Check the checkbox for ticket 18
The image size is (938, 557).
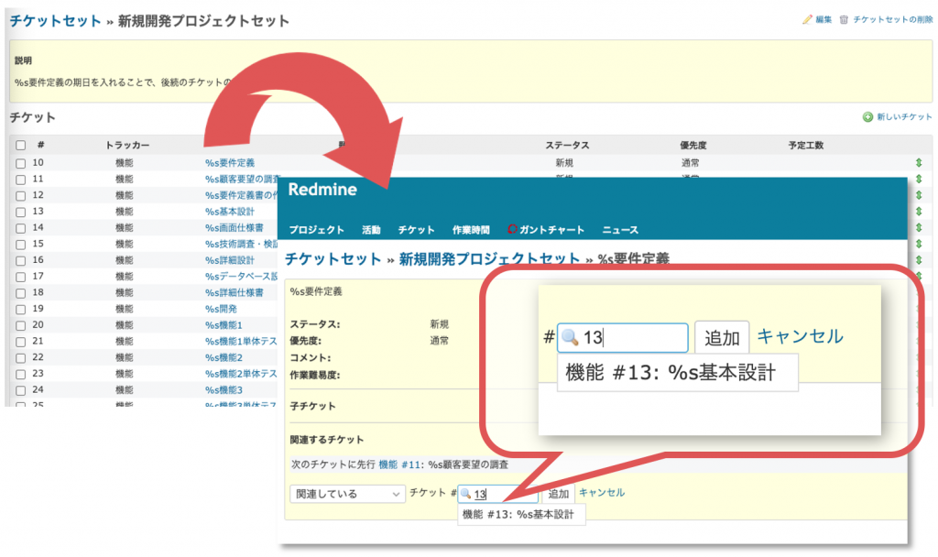point(21,293)
